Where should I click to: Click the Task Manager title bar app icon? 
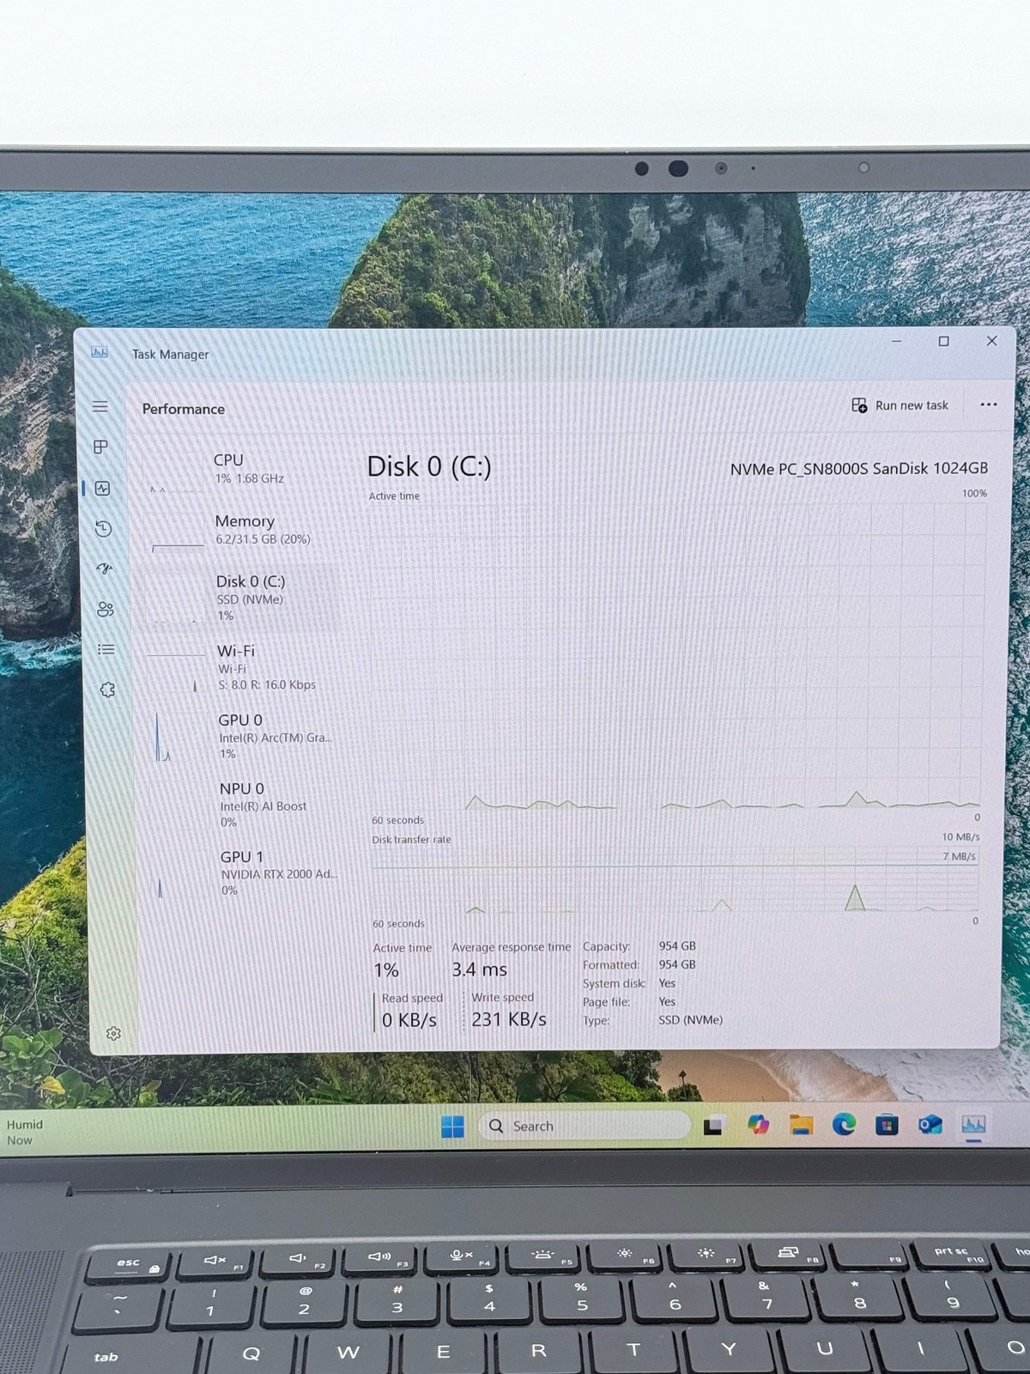coord(100,352)
